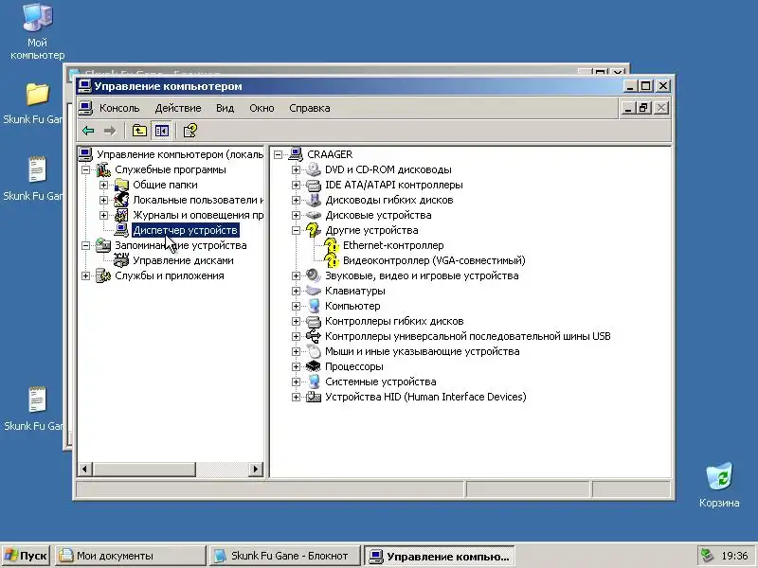Click the taskbar clock 19:36
The image size is (758, 568).
click(735, 556)
